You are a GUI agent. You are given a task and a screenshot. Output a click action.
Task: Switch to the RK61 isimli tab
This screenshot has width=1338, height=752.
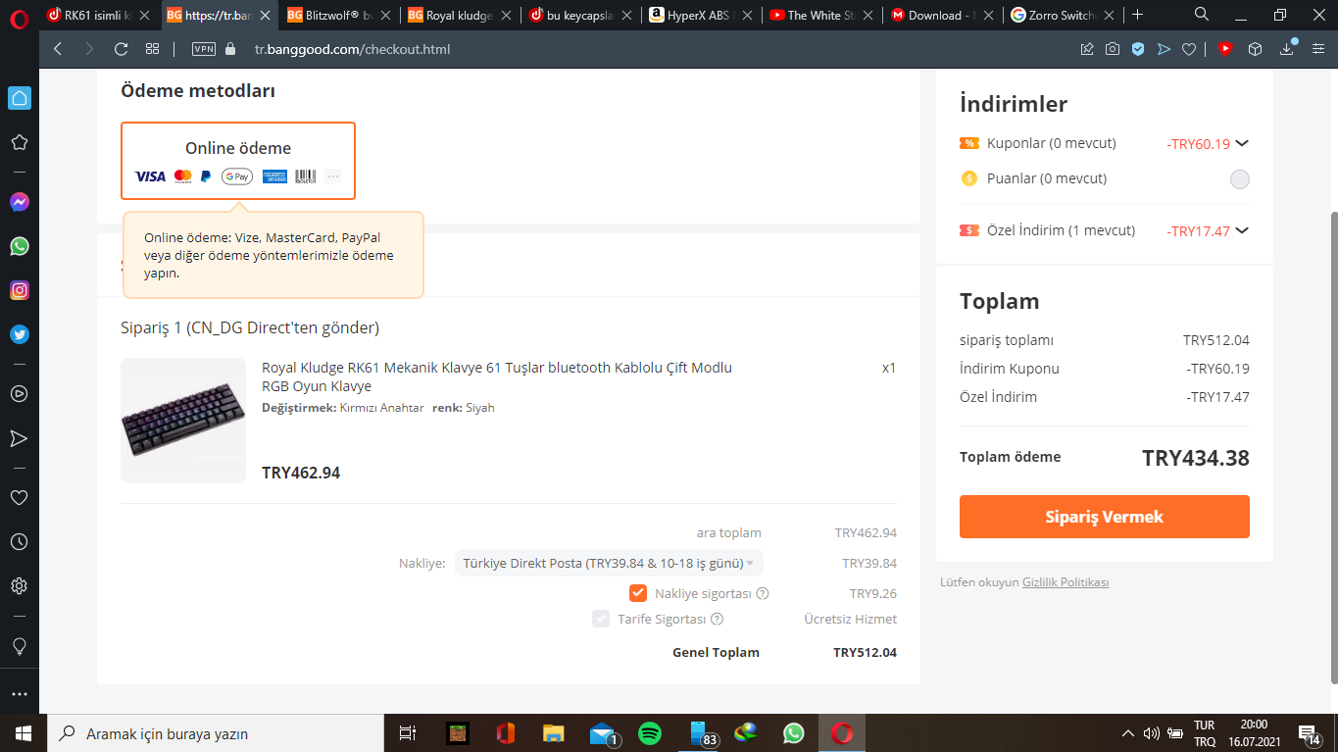pos(99,16)
